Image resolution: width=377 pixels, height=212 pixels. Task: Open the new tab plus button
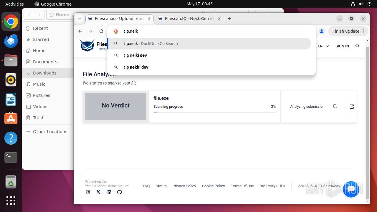click(x=230, y=19)
